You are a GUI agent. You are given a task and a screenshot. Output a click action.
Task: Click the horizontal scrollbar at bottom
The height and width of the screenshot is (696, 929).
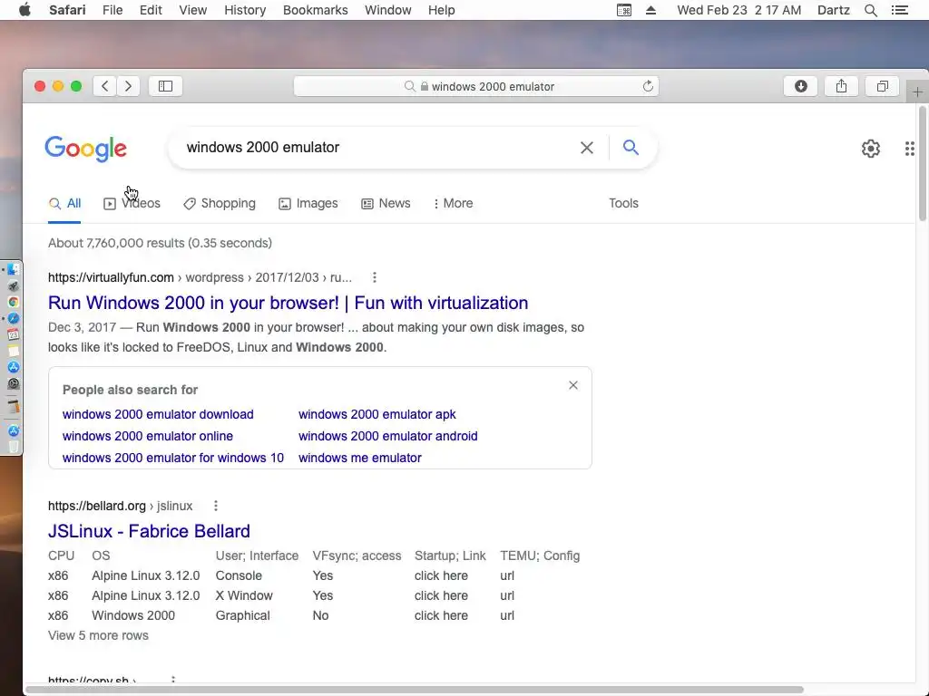click(414, 690)
